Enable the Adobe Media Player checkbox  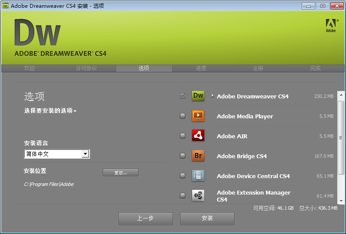(x=183, y=116)
